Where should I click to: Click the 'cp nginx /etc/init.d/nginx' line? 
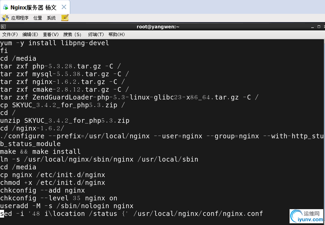pyautogui.click(x=52, y=175)
